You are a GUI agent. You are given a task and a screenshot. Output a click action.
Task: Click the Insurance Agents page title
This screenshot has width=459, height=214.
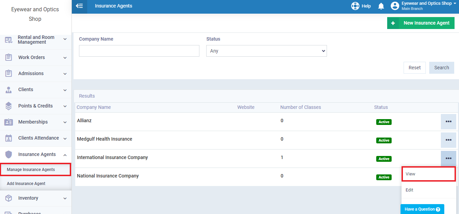[x=114, y=6]
